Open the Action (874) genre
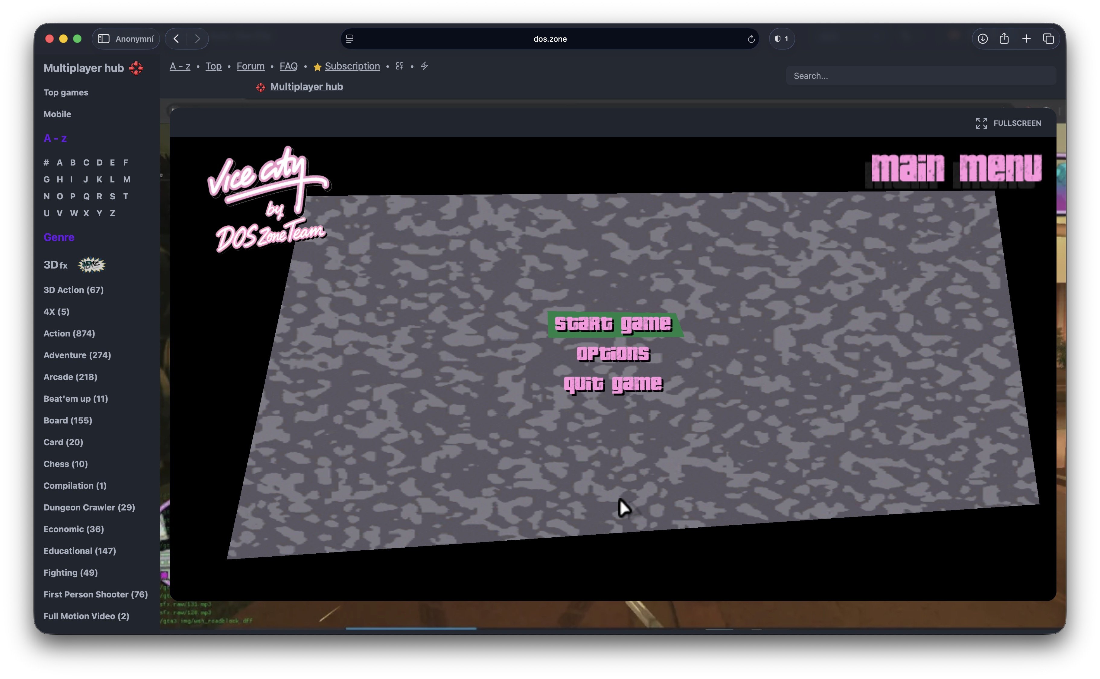The image size is (1100, 679). pos(69,333)
